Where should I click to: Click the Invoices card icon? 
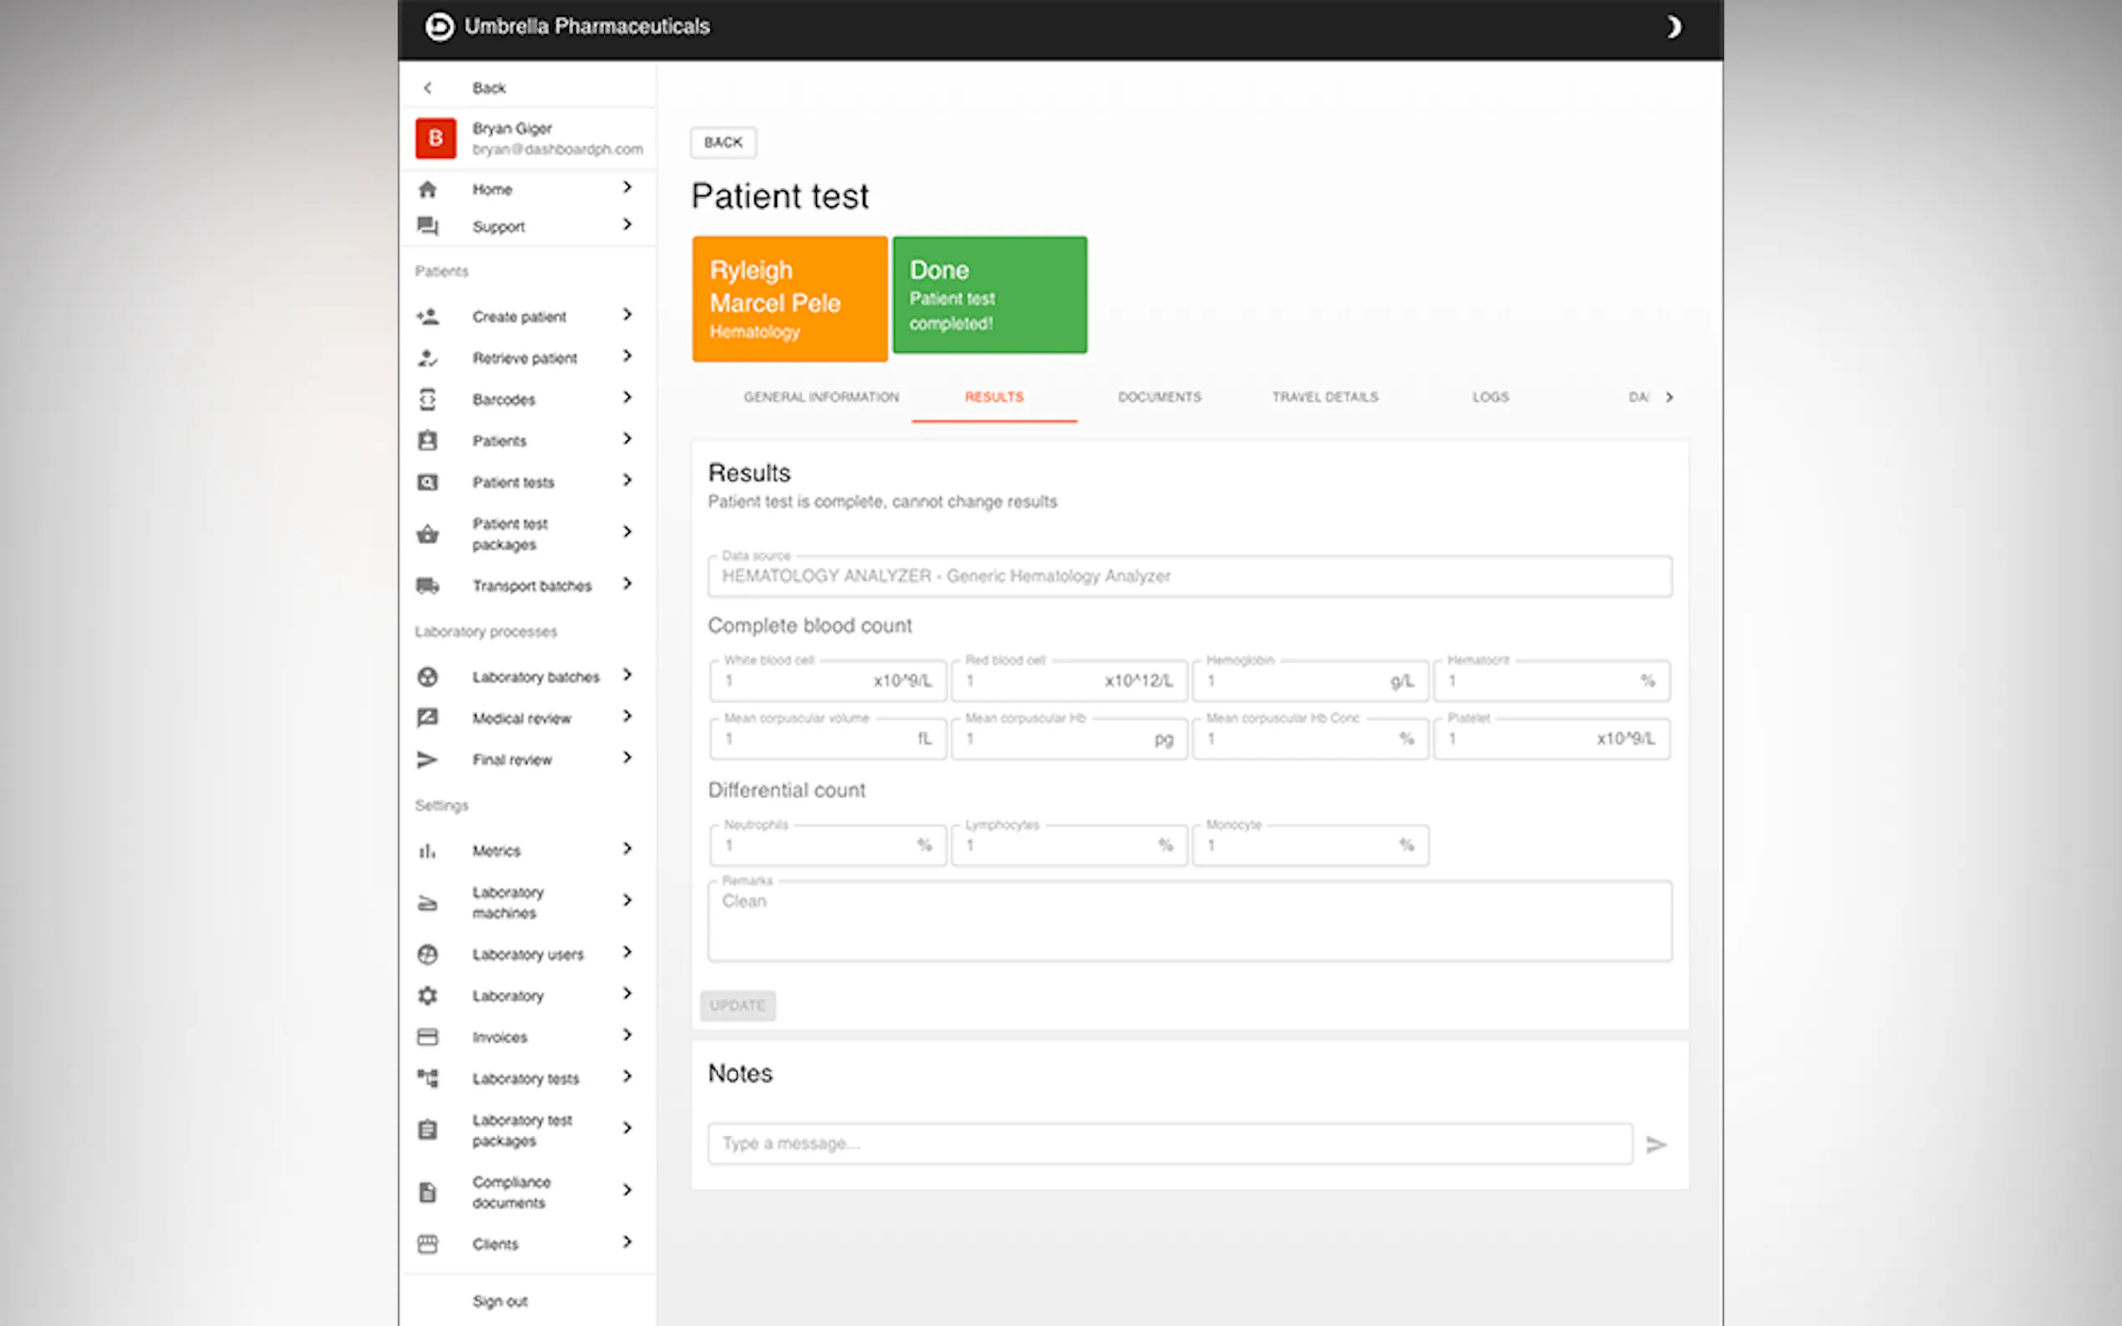click(427, 1036)
